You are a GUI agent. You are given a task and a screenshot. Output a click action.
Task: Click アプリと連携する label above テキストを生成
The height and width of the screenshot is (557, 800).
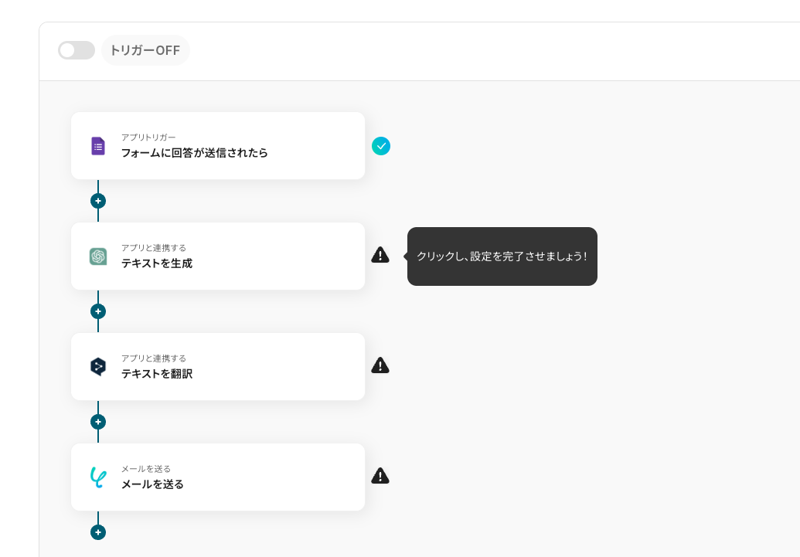coord(154,248)
